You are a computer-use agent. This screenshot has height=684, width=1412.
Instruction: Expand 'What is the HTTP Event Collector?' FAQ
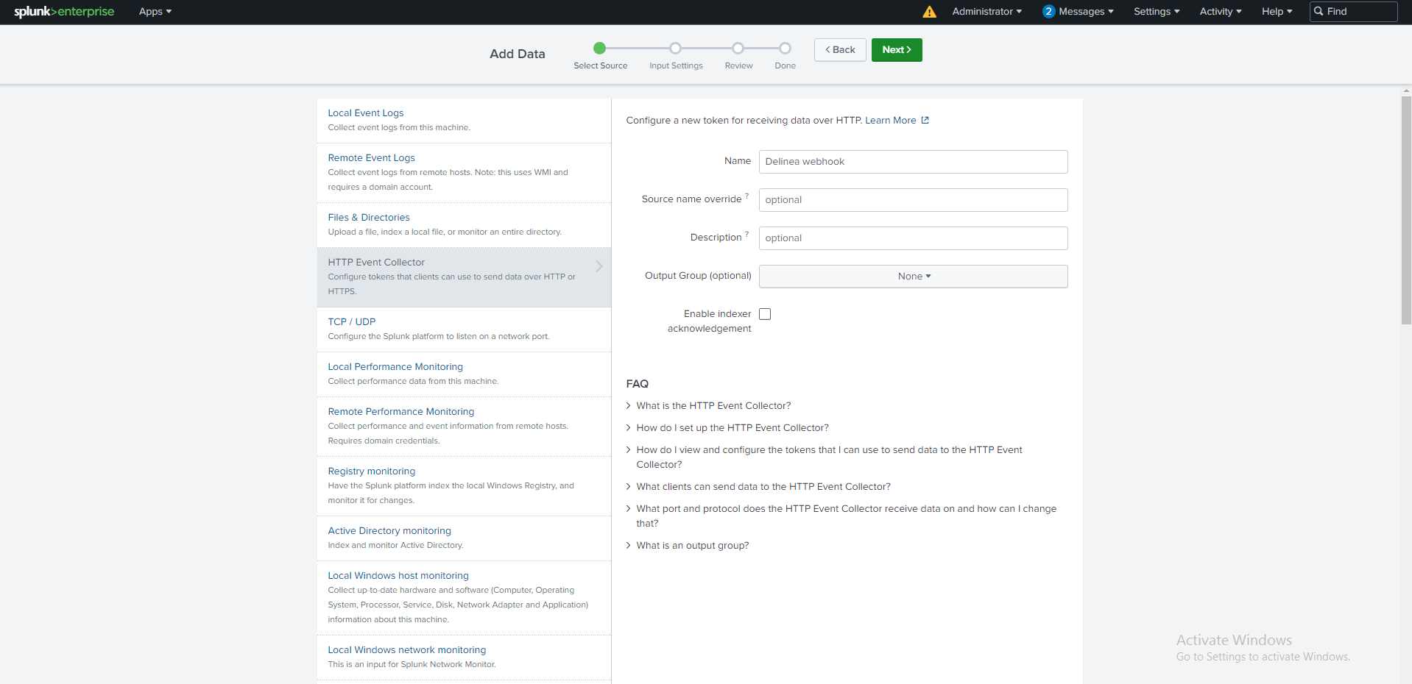click(x=713, y=406)
